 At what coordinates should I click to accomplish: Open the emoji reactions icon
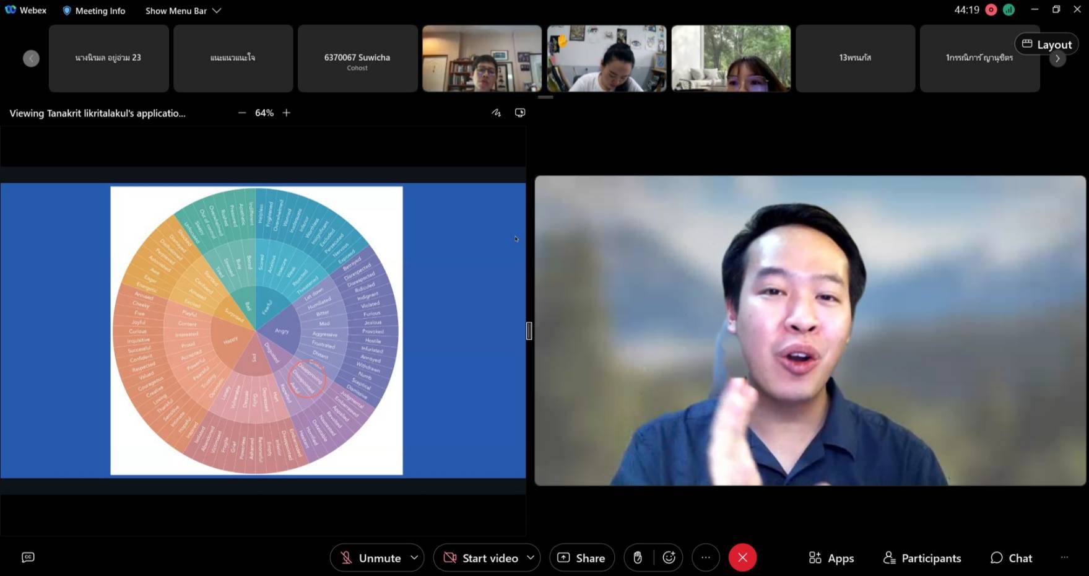tap(669, 558)
